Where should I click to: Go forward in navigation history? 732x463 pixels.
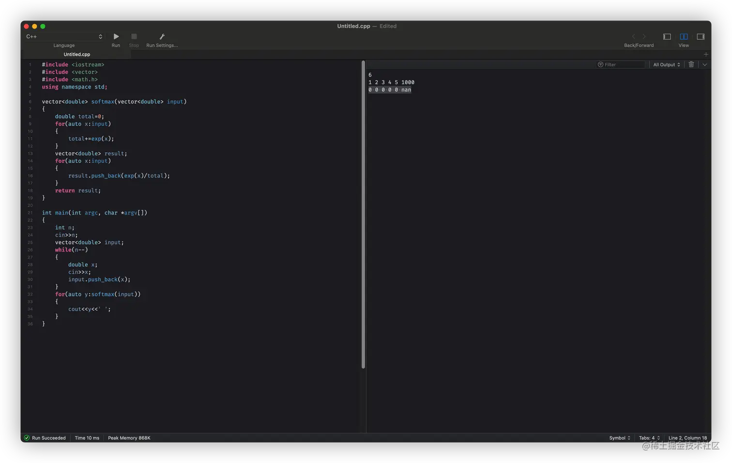[644, 36]
